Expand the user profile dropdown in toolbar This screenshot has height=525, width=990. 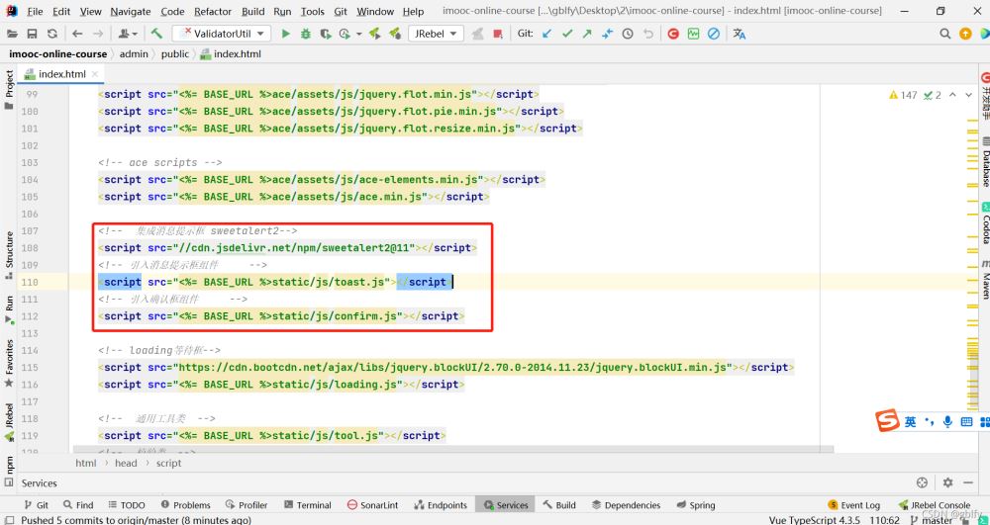(128, 34)
